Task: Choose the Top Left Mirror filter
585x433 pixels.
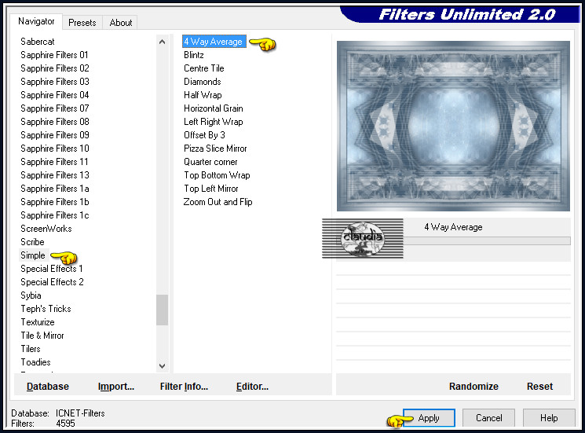Action: pos(210,189)
